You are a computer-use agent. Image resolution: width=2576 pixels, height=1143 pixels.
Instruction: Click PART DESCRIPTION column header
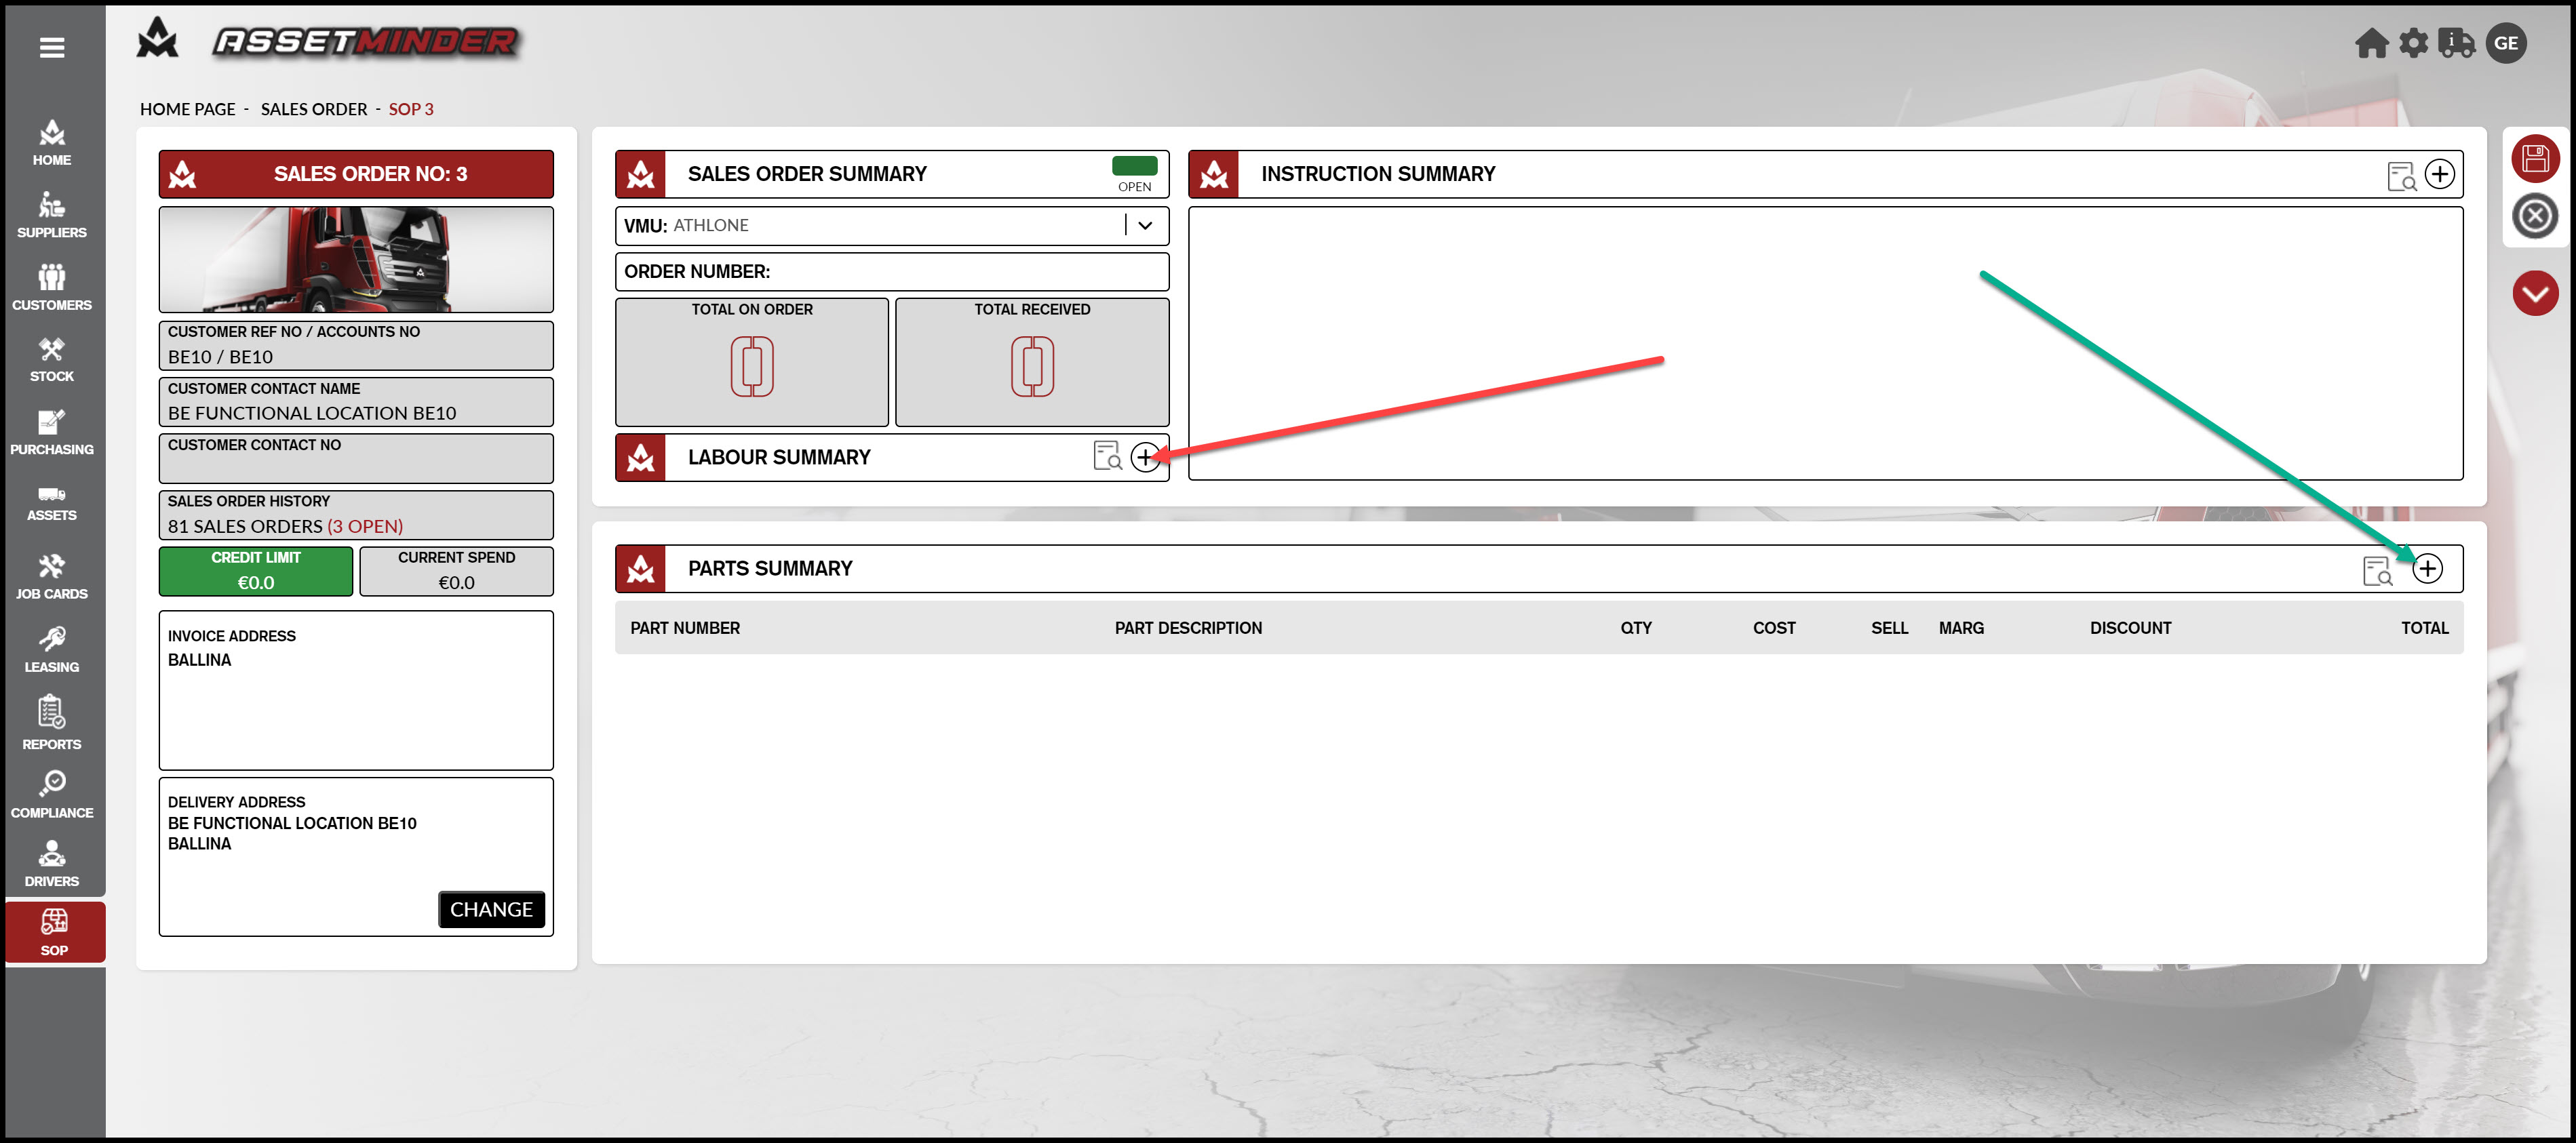(x=1188, y=628)
